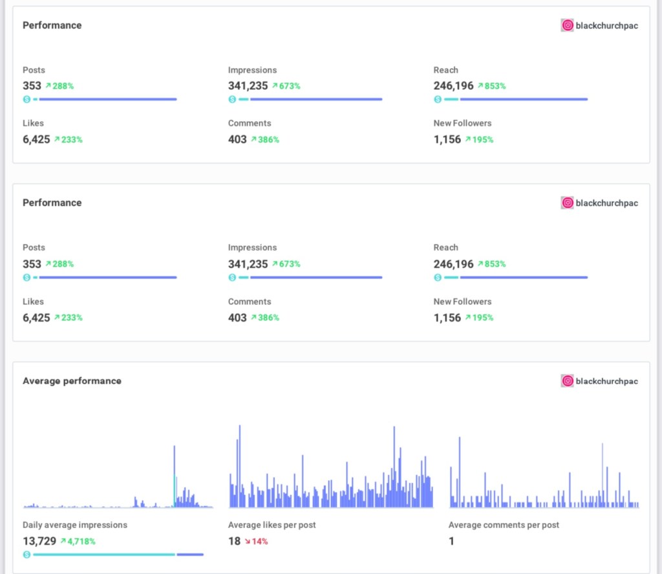
Task: Click paid dollar icon under Posts, second panel
Action: 27,278
